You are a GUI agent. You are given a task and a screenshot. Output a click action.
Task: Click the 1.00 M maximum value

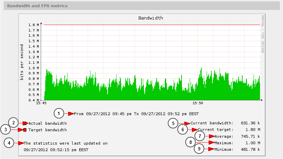[x=253, y=143]
